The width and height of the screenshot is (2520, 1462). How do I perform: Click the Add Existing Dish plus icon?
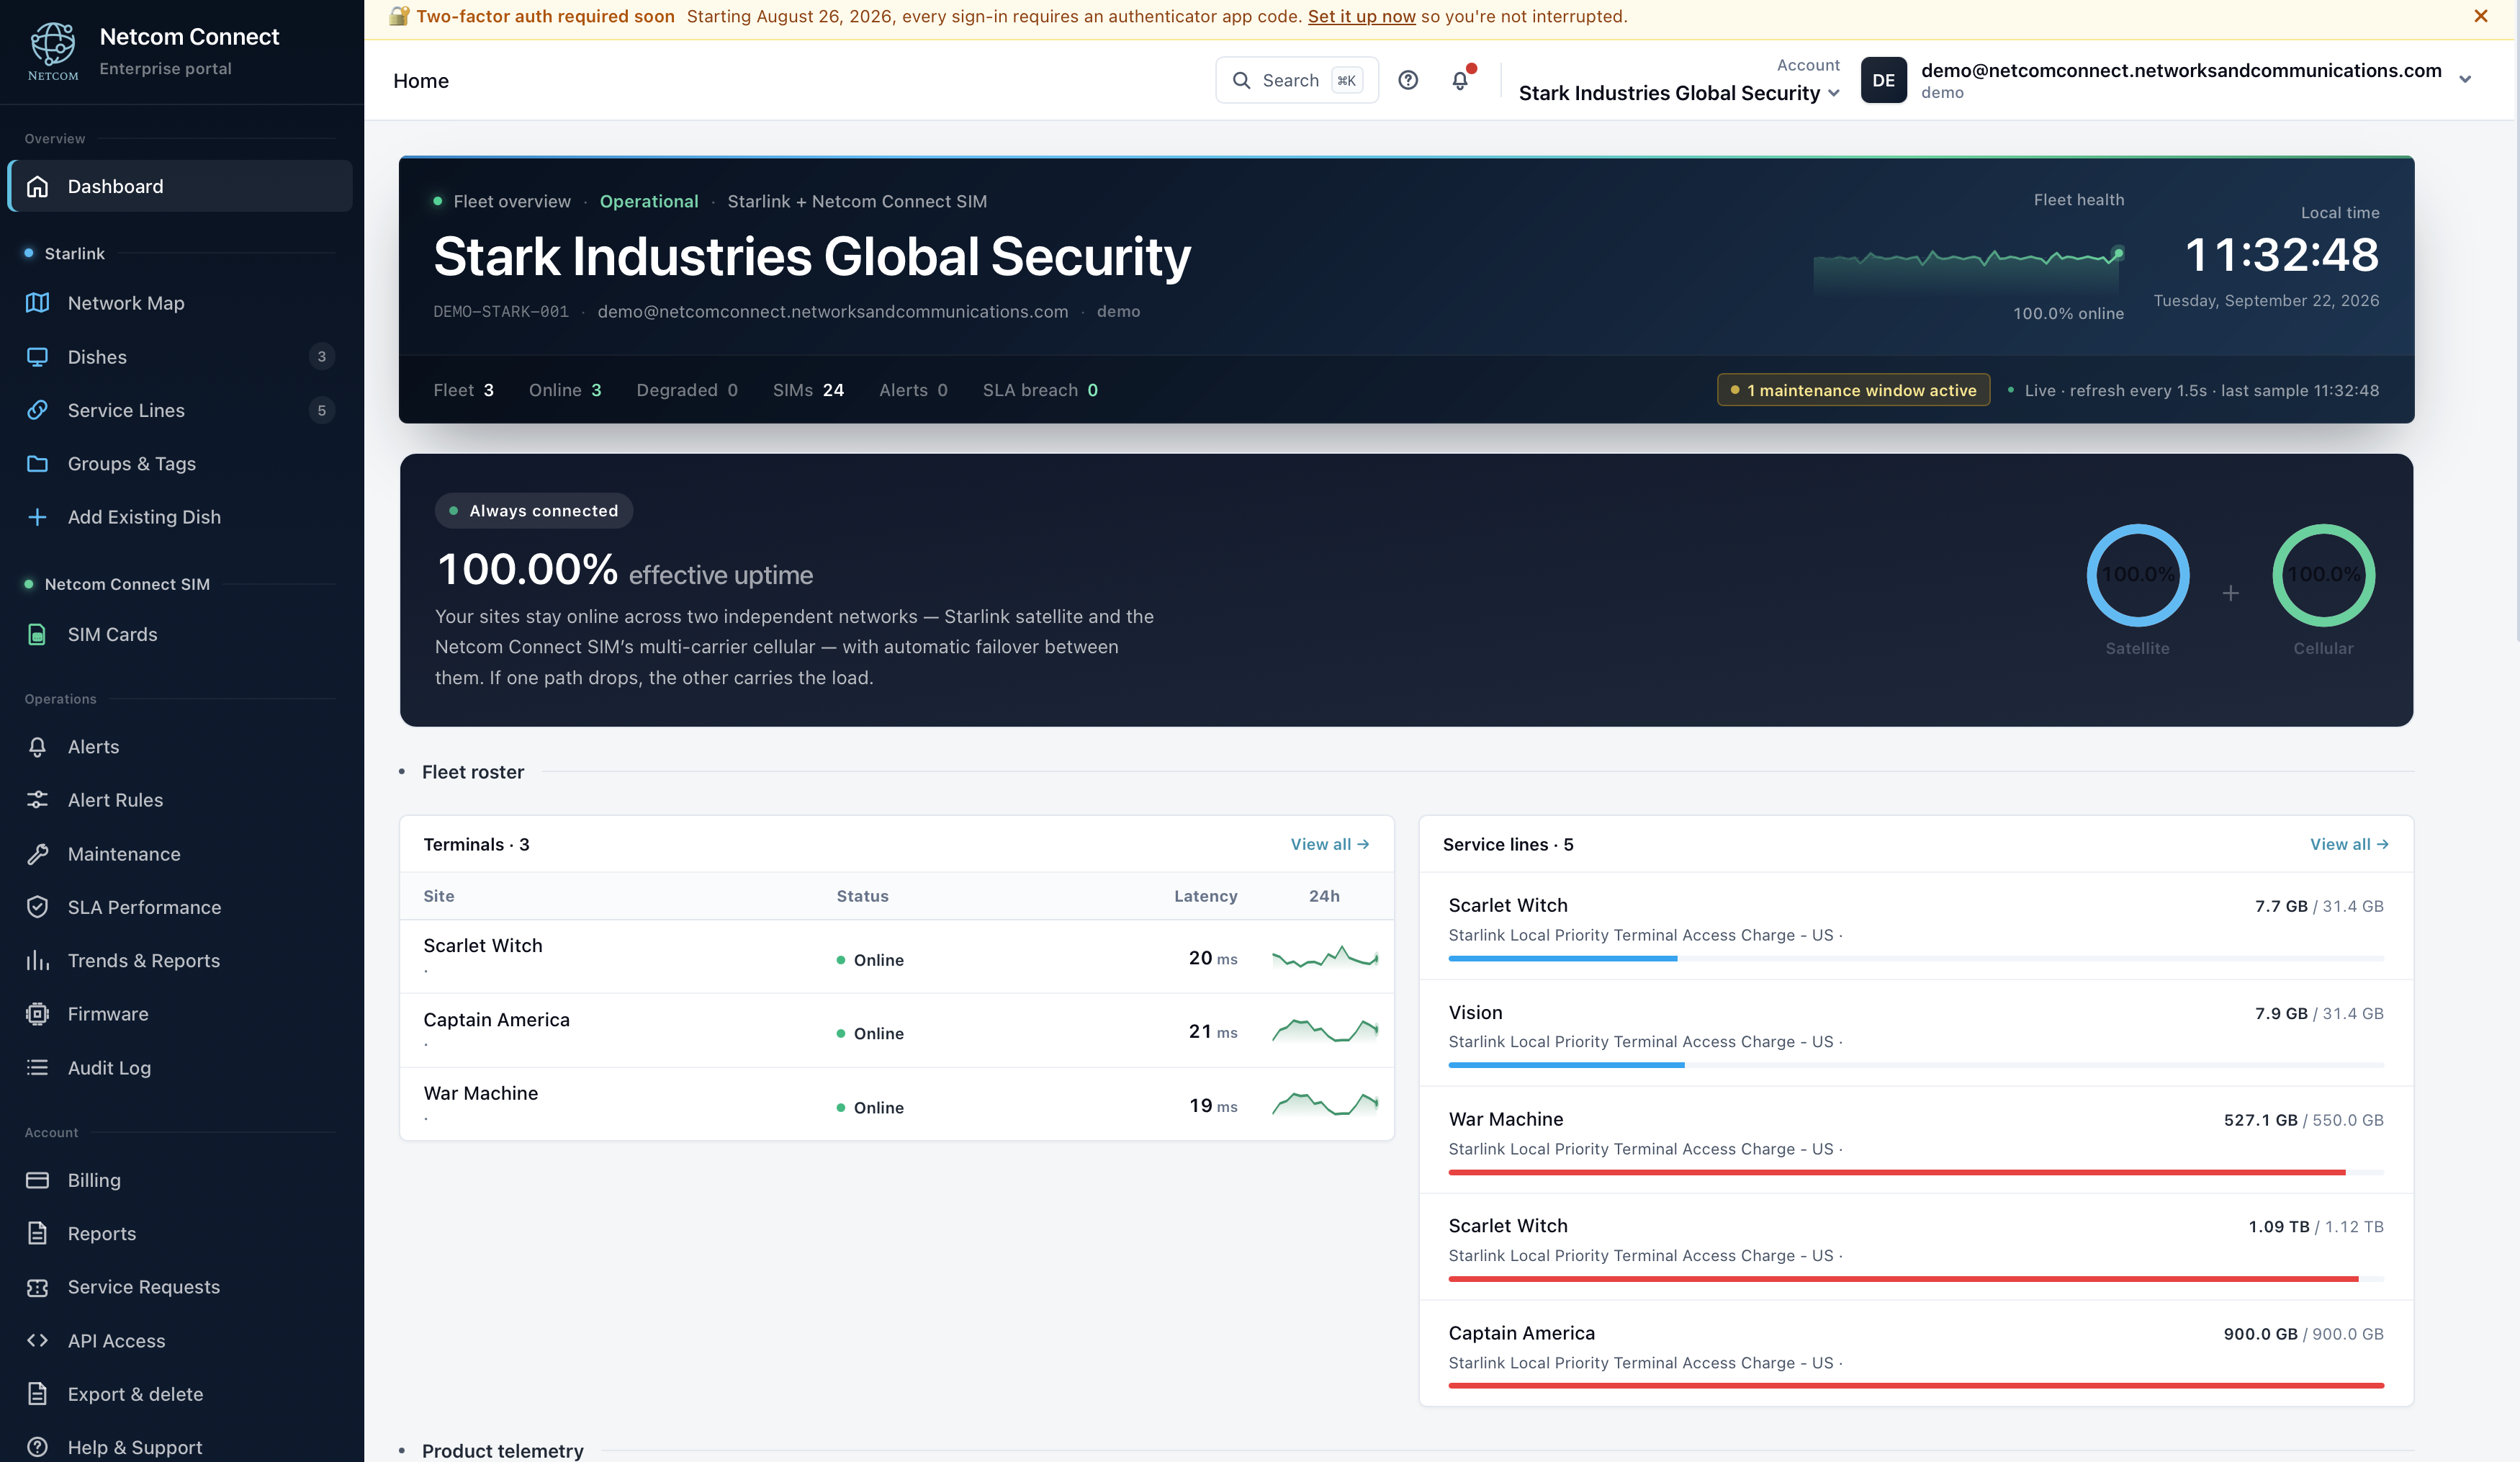pos(38,517)
